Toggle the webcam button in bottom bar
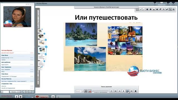The width and height of the screenshot is (178, 100). (21, 97)
